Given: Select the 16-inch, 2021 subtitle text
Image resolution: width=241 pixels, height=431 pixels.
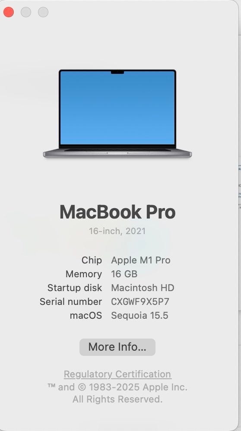Looking at the screenshot, I should [117, 231].
